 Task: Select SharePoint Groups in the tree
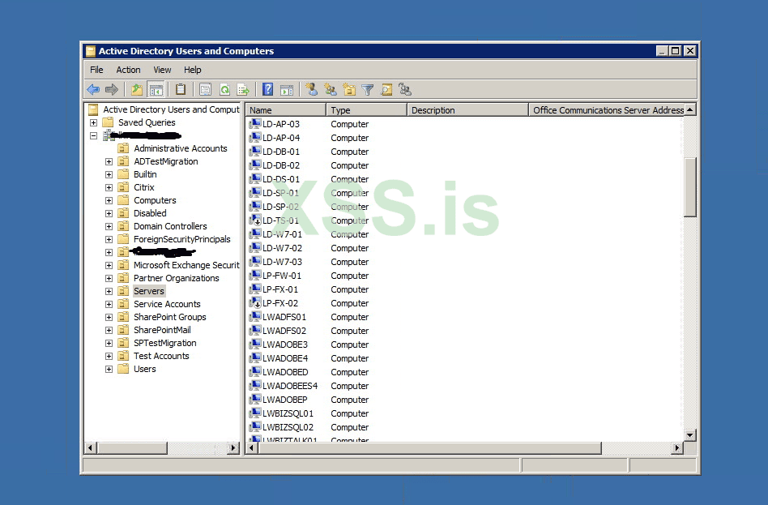pos(170,317)
